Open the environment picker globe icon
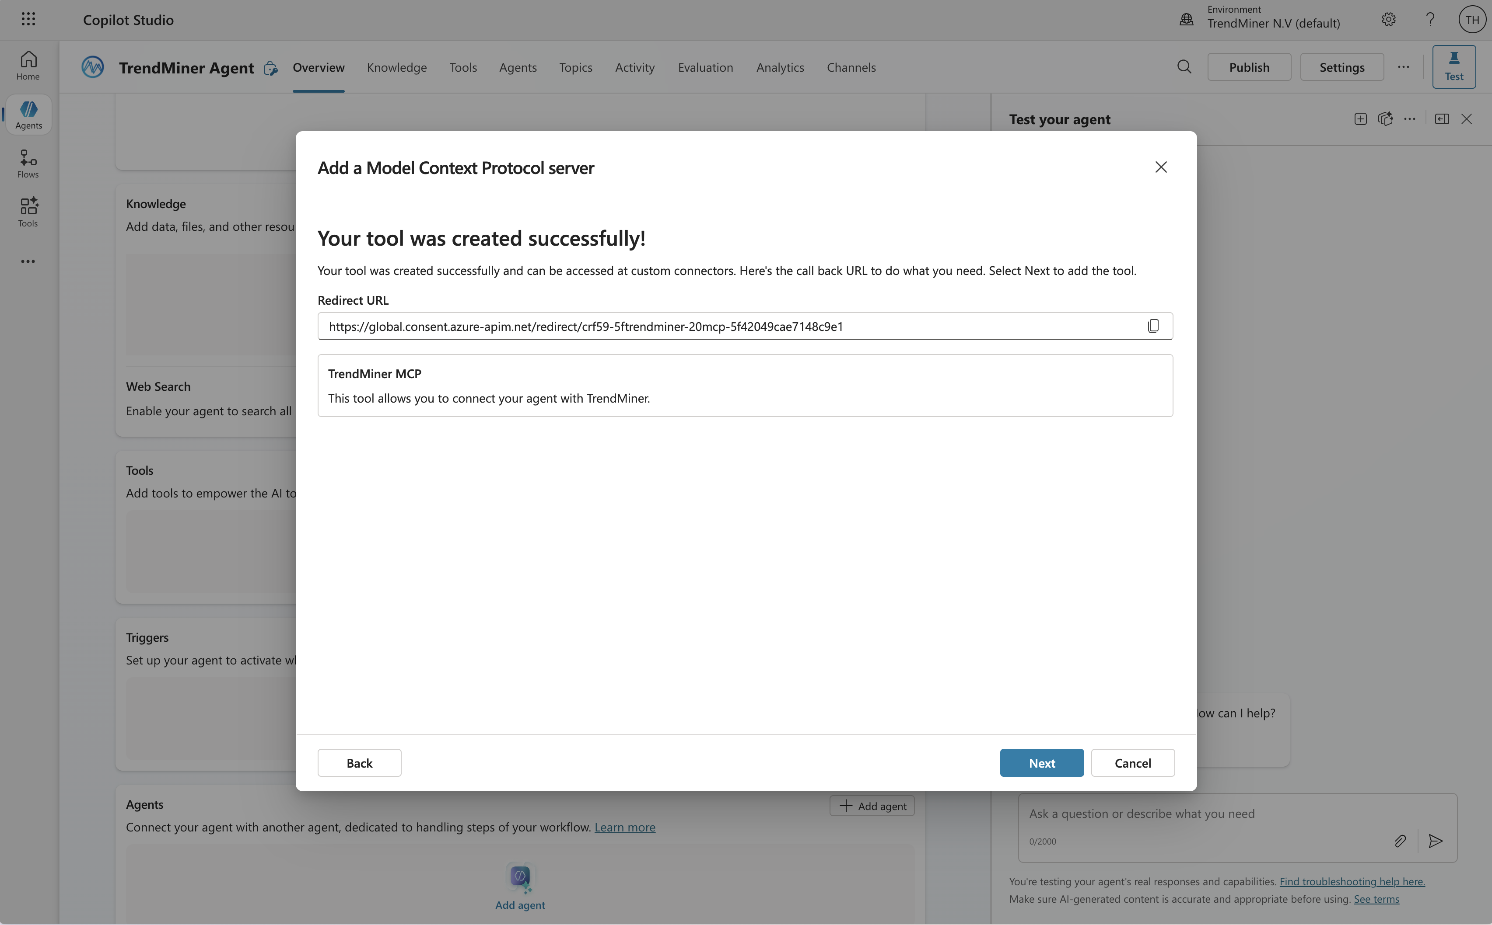 click(x=1187, y=19)
